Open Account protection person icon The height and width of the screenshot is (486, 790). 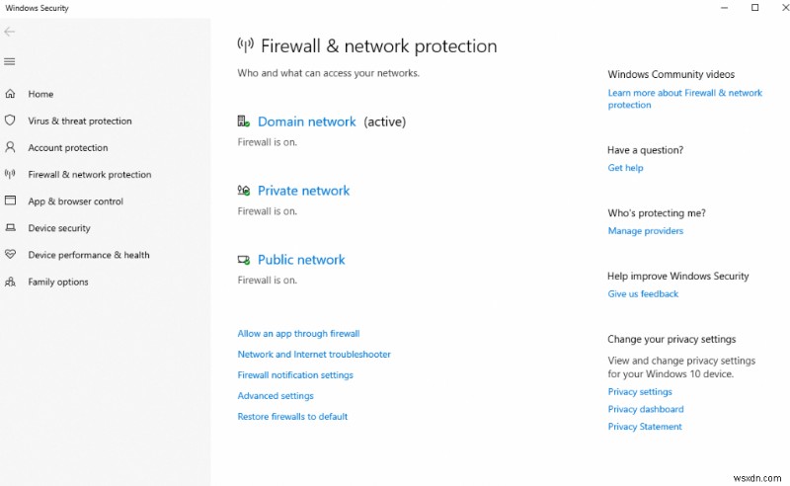pyautogui.click(x=10, y=147)
